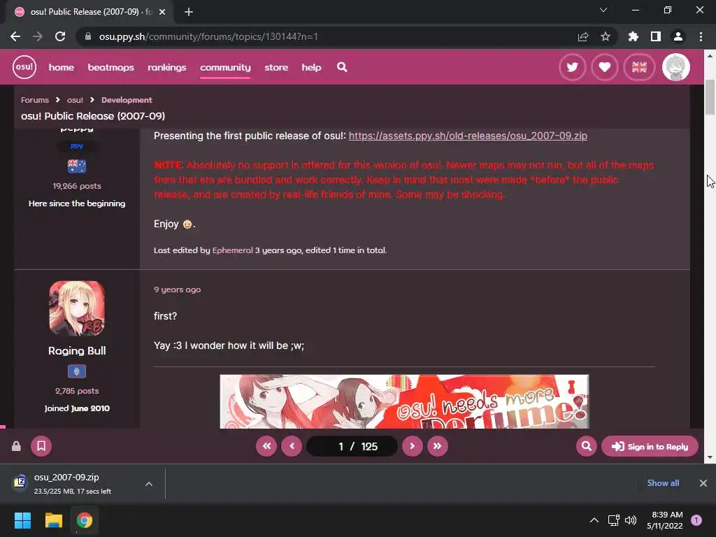Screen dimensions: 716x537
Task: Click the 9 years ago timestamp
Action: [x=177, y=289]
